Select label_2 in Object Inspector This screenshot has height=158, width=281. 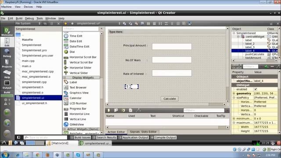coord(250,43)
